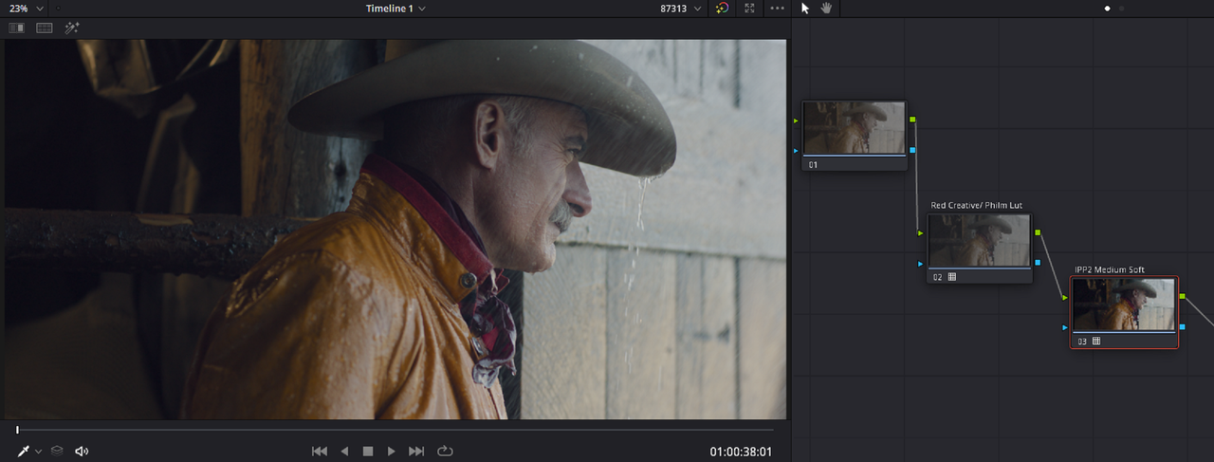The width and height of the screenshot is (1214, 462).
Task: Toggle the highlight magic wand icon
Action: (x=72, y=28)
